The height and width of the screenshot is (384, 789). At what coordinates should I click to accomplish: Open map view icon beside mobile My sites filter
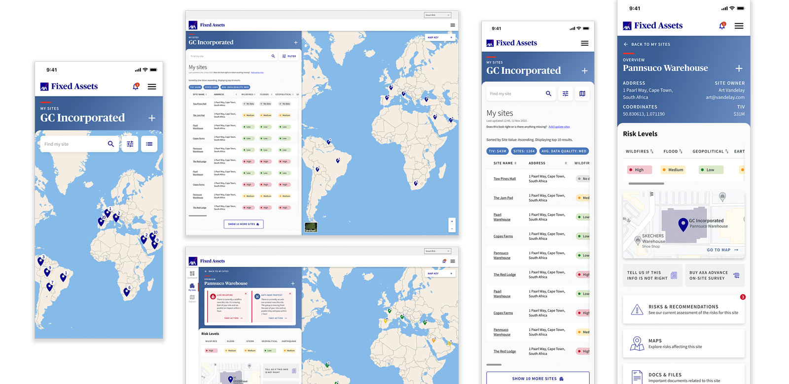coord(582,94)
